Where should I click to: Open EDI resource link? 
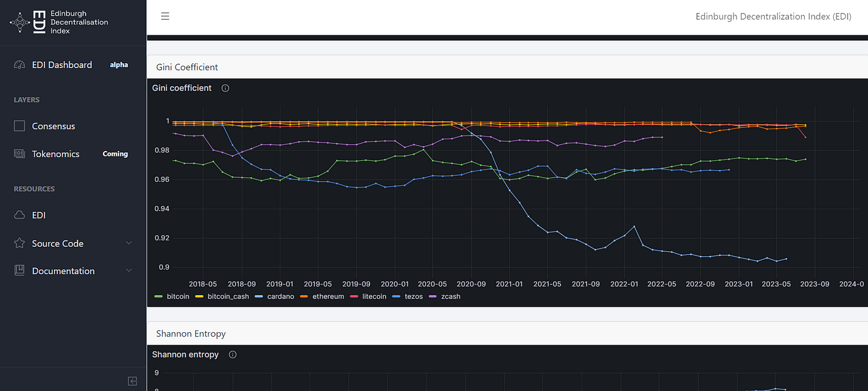point(73,215)
